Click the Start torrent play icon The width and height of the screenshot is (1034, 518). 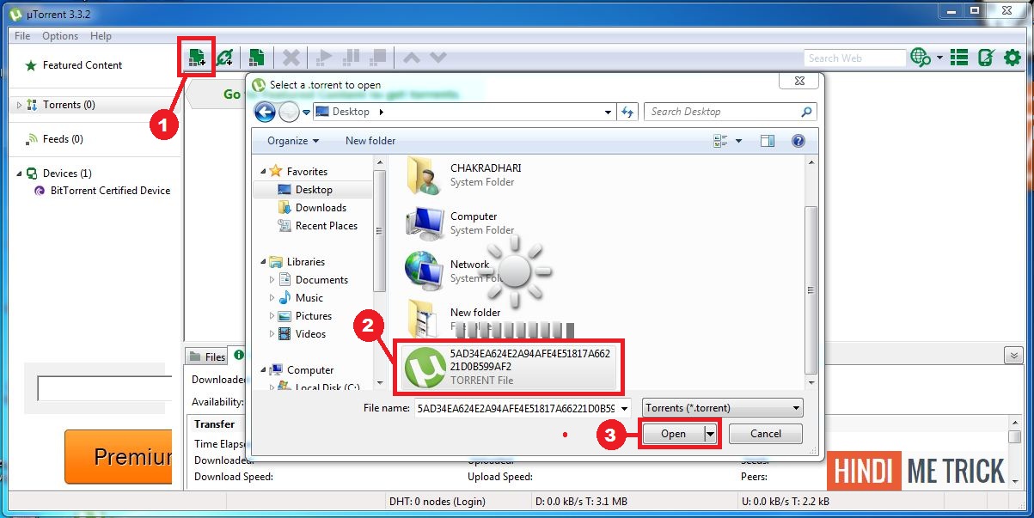tap(324, 58)
